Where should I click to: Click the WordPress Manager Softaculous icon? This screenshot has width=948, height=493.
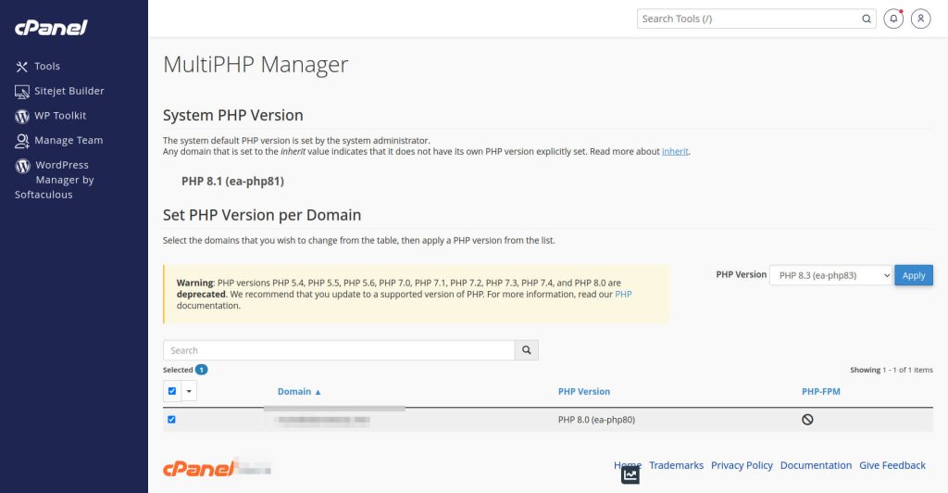coord(22,166)
